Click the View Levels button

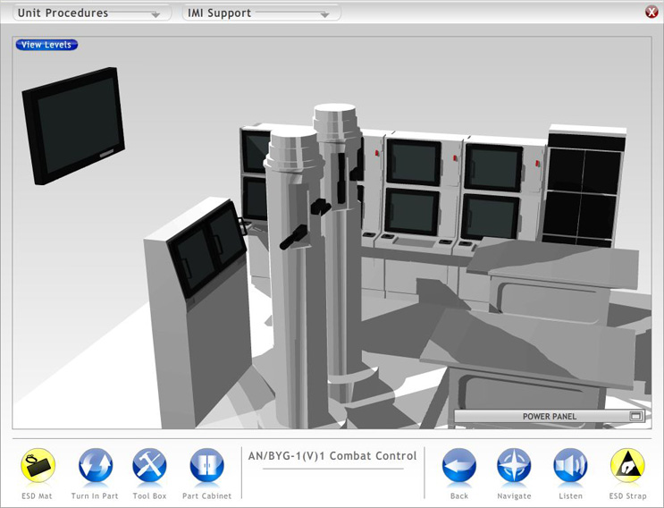tap(46, 45)
